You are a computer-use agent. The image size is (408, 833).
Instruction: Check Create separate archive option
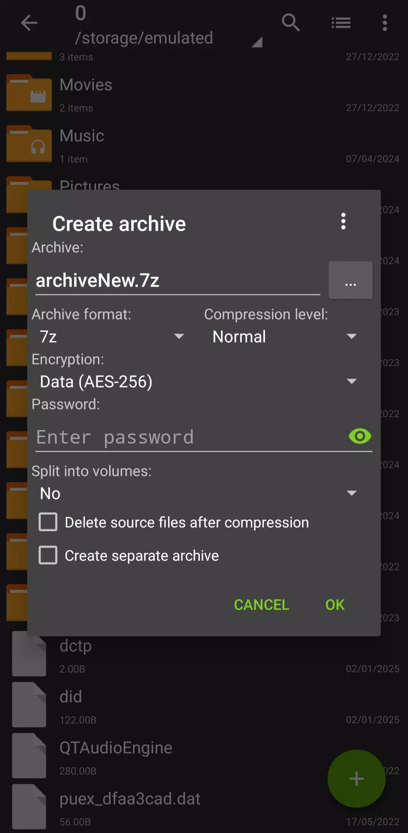pos(48,555)
